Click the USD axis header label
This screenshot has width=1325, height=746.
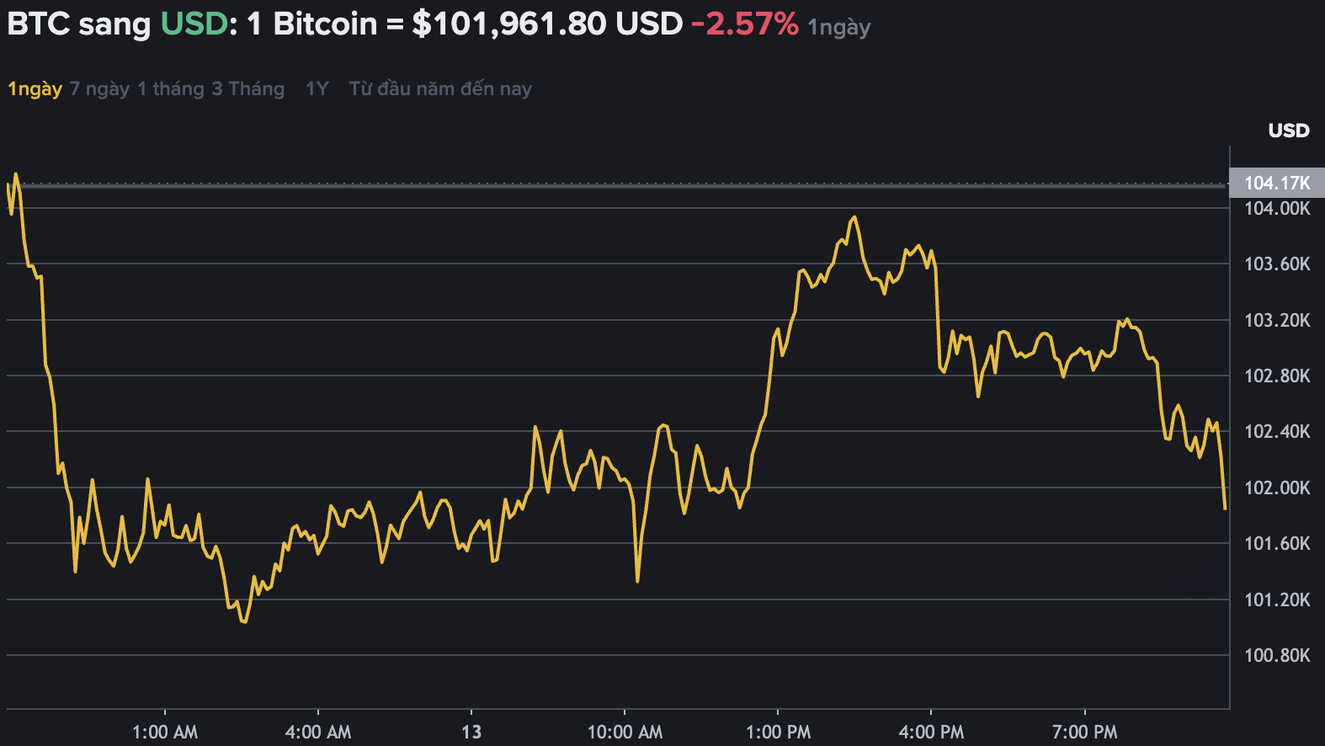click(x=1289, y=131)
